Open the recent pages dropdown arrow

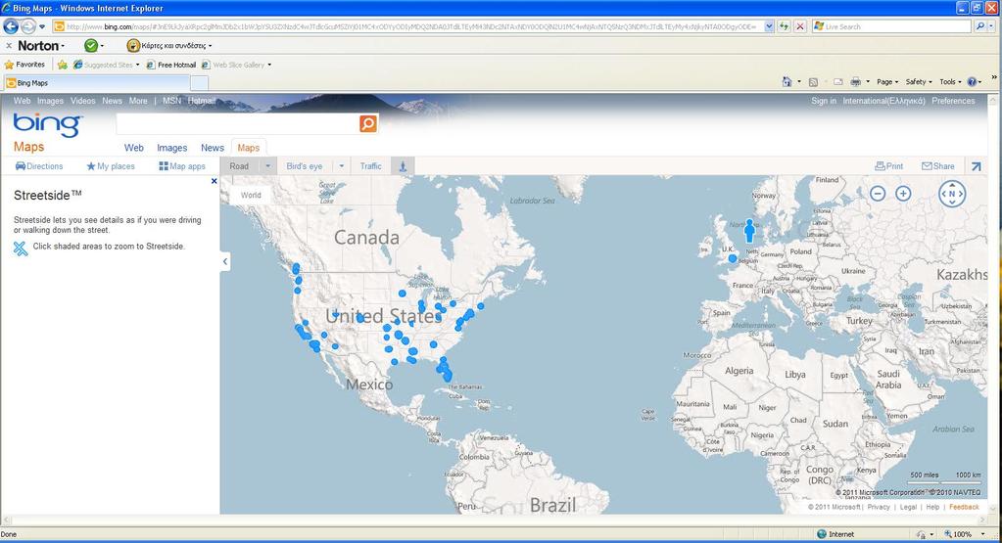[42, 26]
